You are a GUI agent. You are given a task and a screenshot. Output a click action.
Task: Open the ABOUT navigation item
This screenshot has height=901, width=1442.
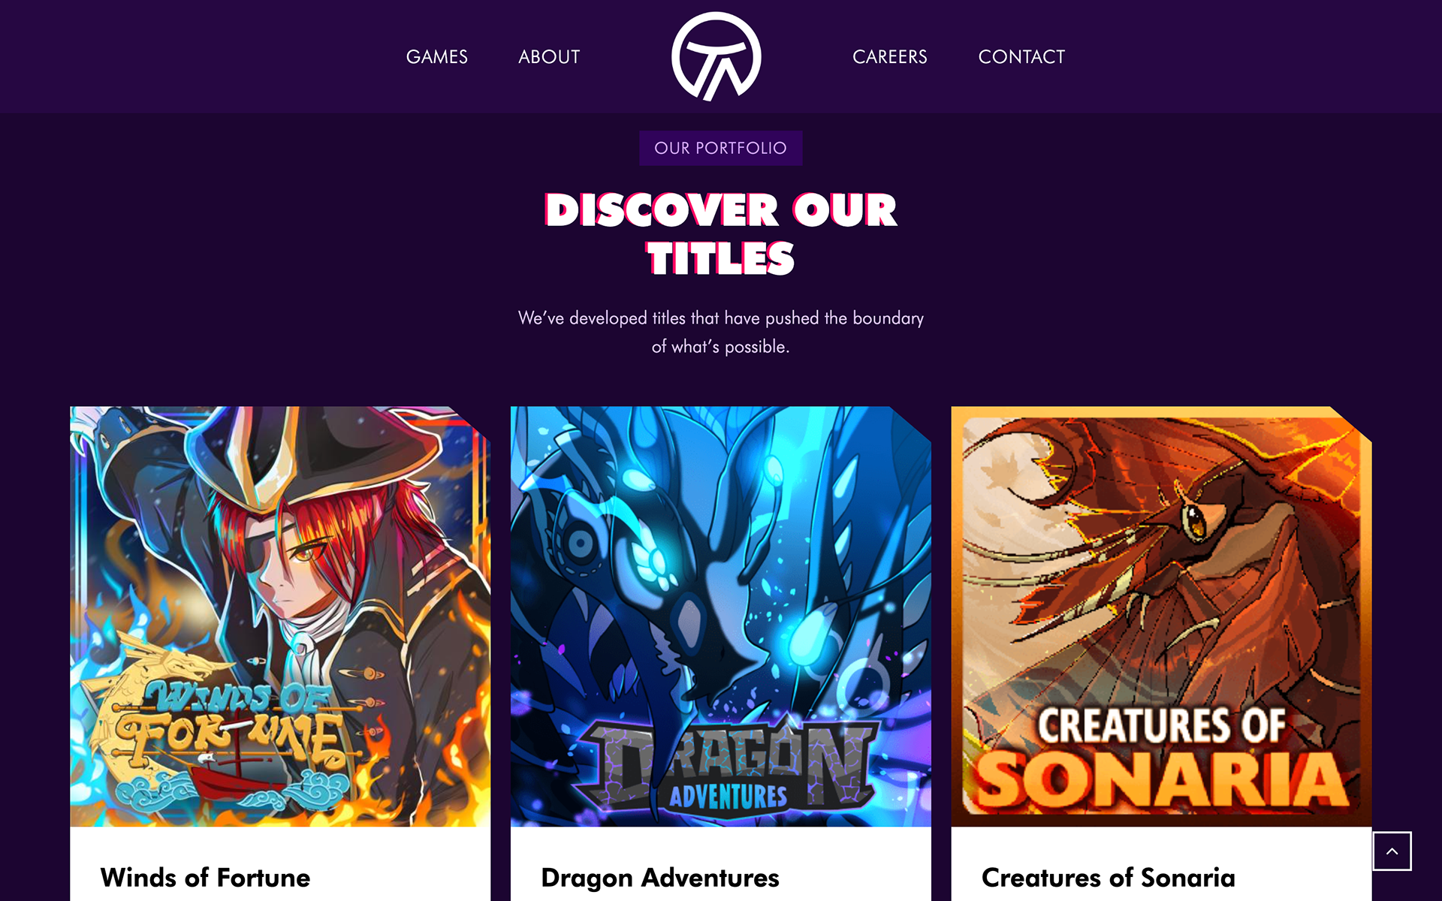[x=549, y=57]
